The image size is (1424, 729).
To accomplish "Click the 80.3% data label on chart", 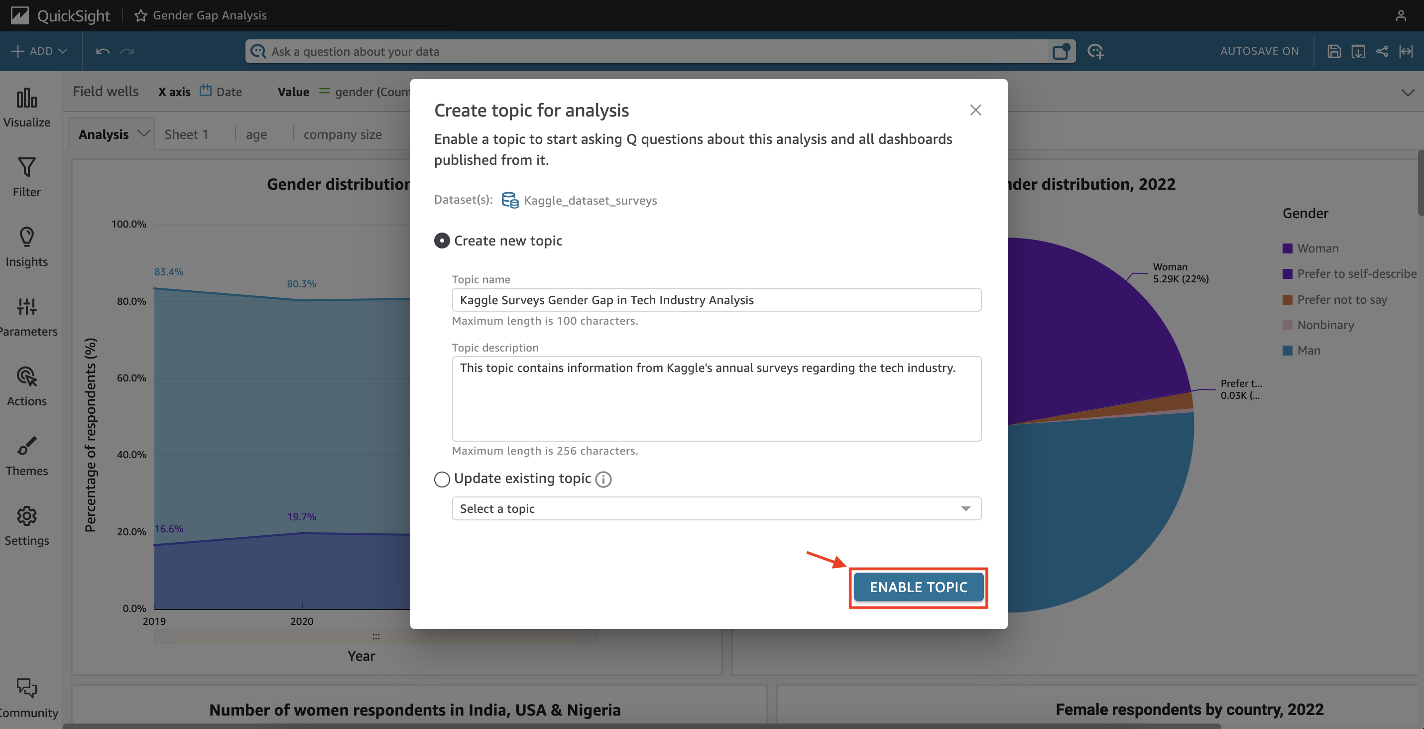I will pos(301,284).
